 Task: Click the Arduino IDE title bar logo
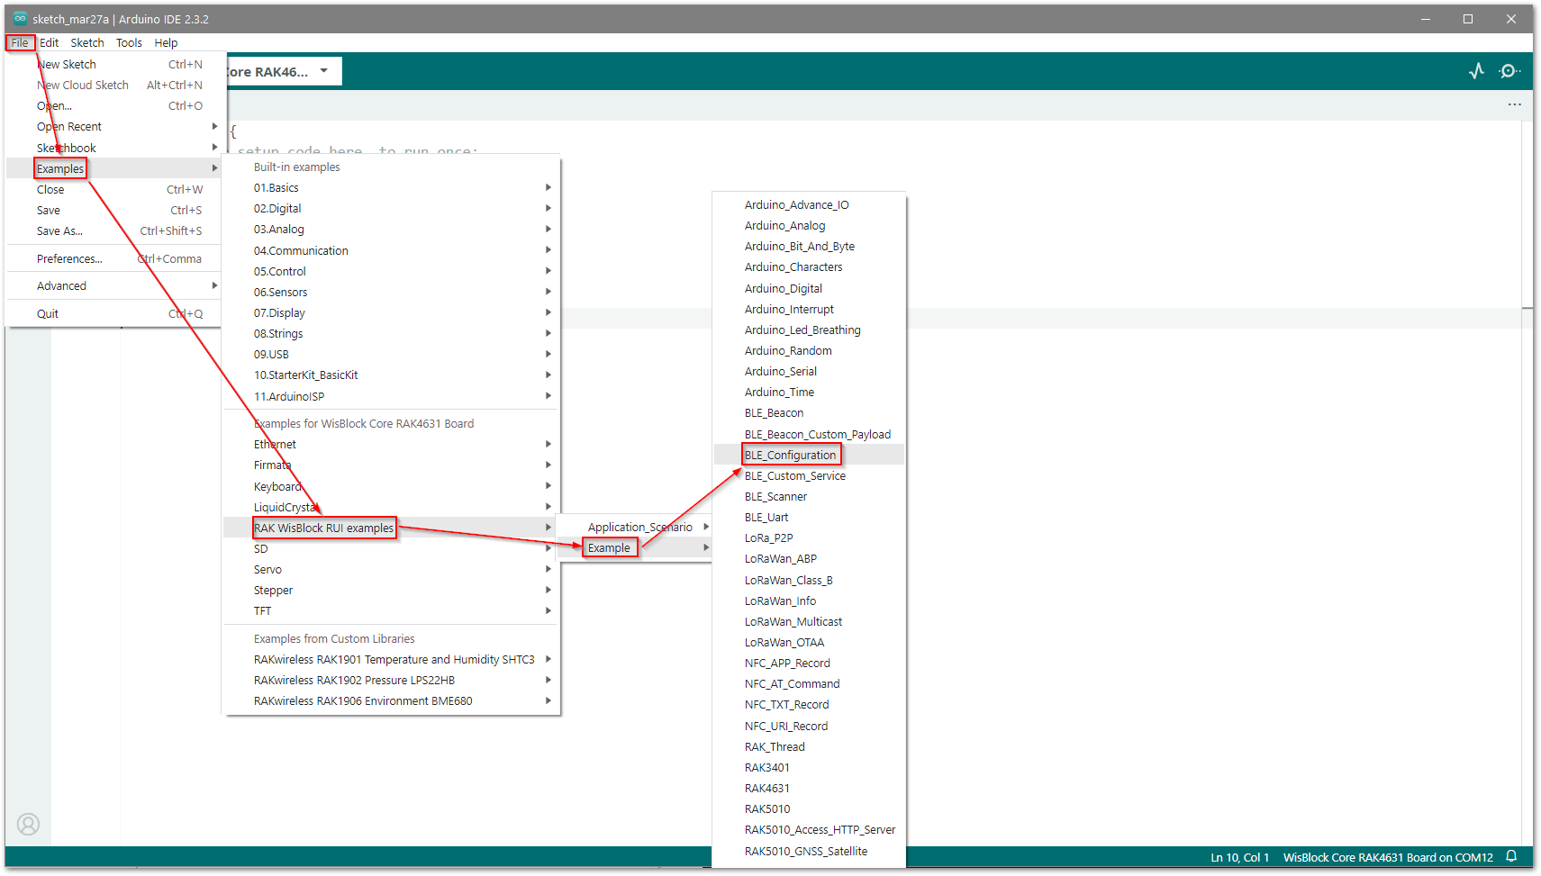point(20,18)
